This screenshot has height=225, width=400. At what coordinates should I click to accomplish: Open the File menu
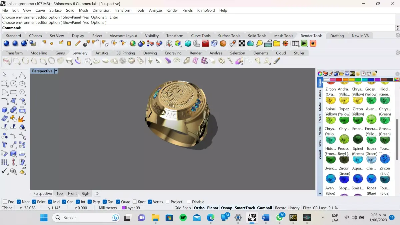coord(5,10)
